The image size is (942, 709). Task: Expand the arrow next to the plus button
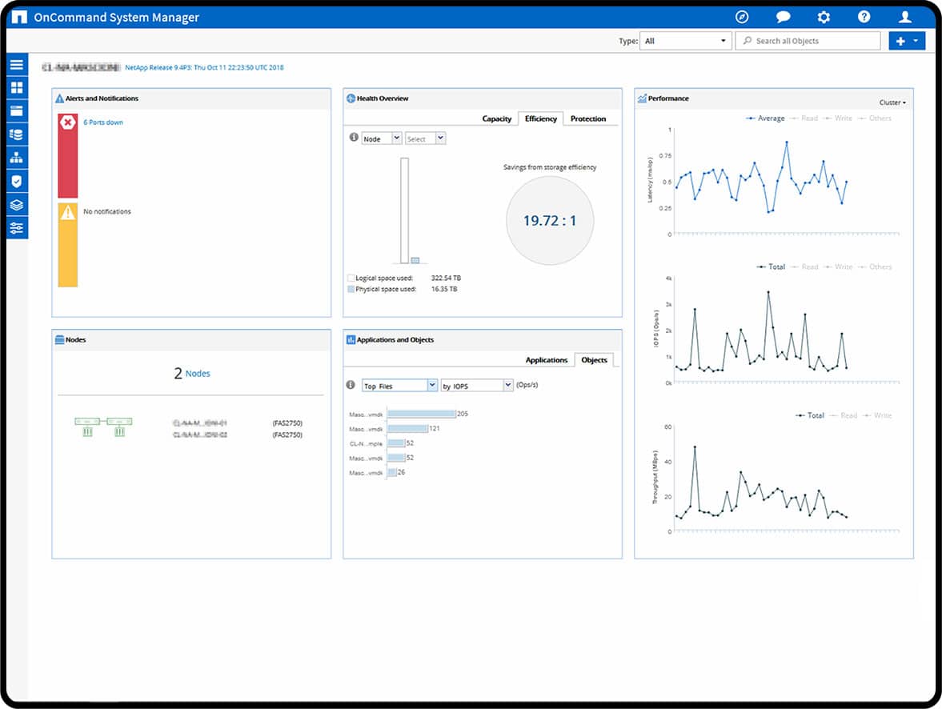(x=916, y=41)
